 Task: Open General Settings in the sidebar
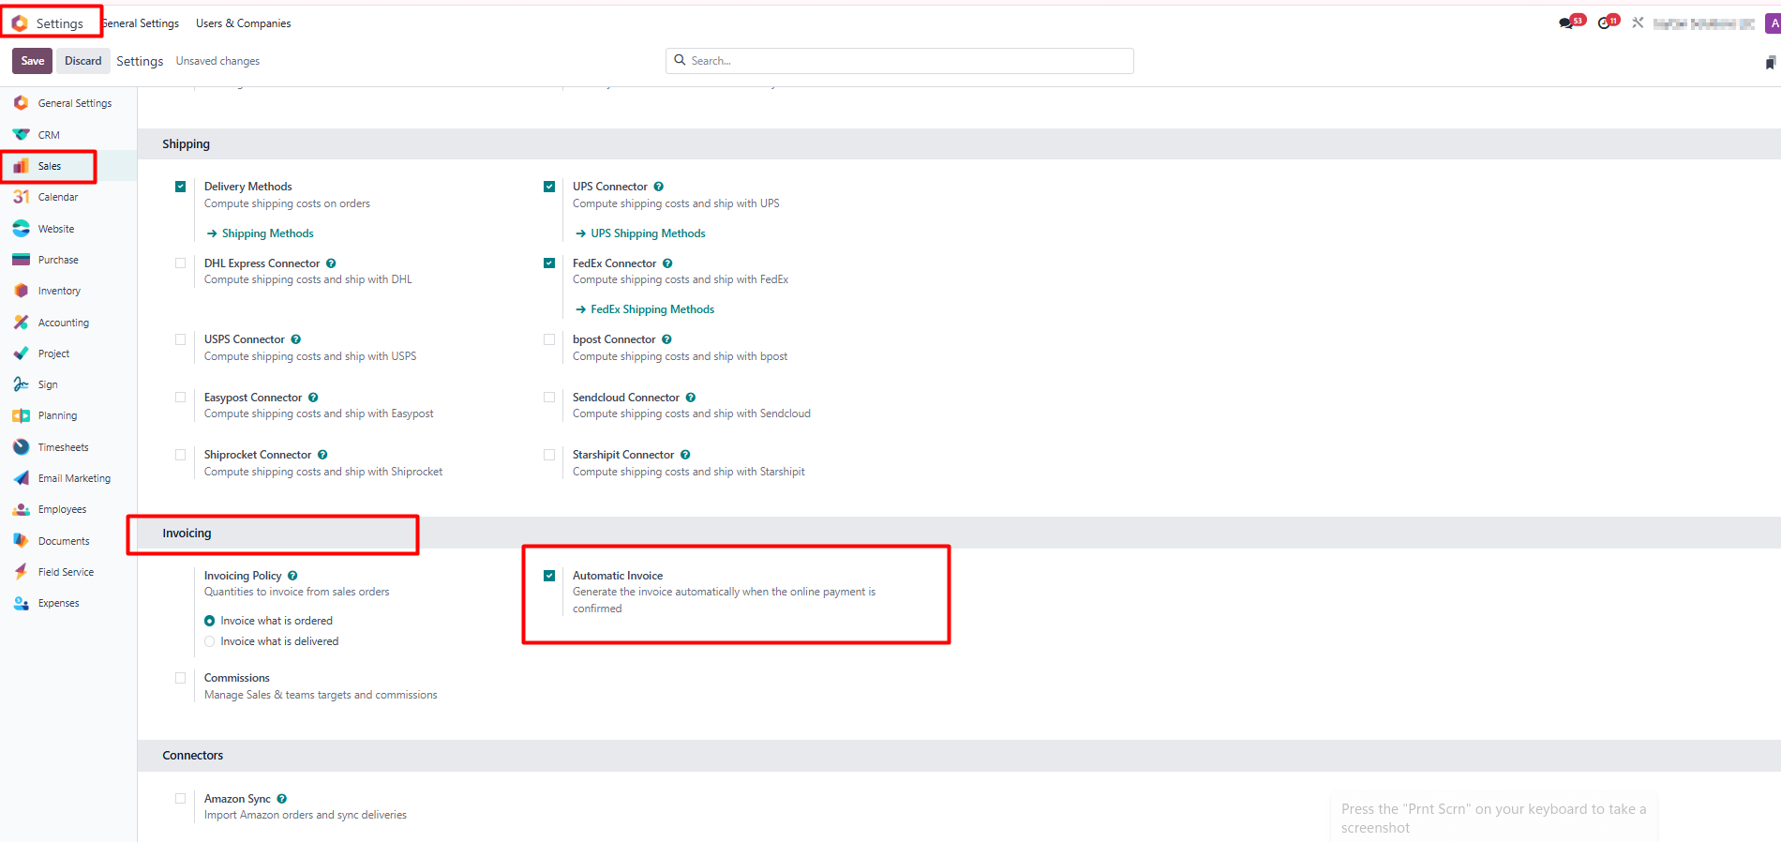click(x=68, y=103)
